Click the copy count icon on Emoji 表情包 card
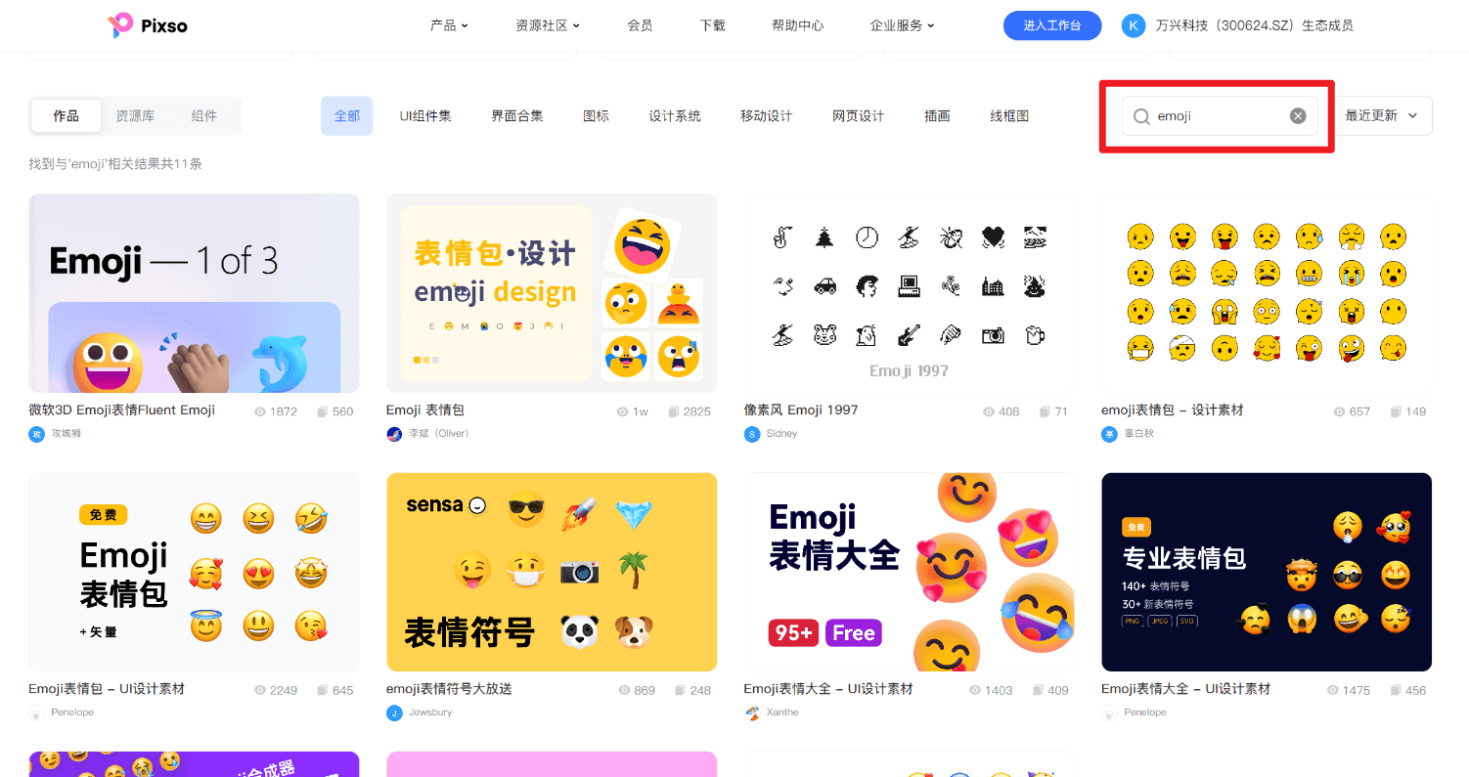Screen dimensions: 1469x777 coord(673,411)
